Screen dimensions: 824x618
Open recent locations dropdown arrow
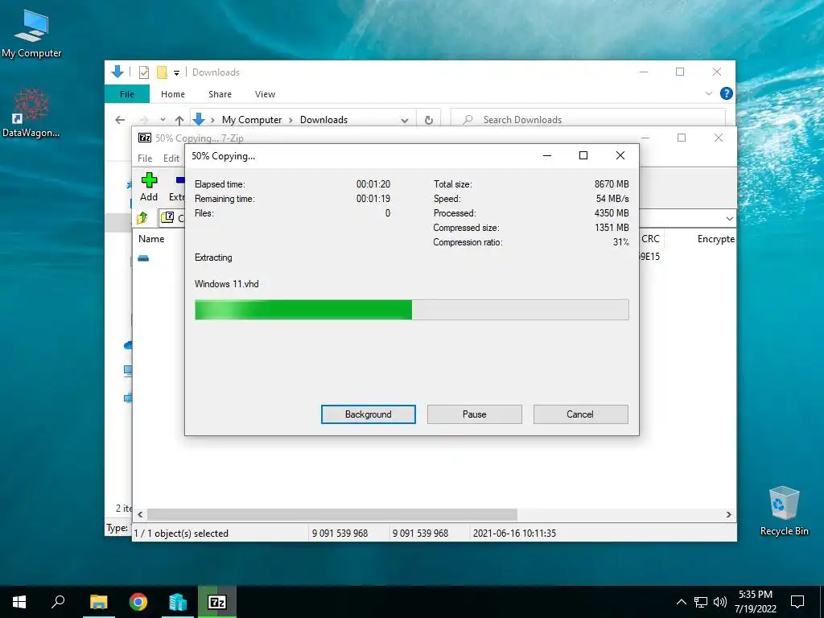pos(163,120)
